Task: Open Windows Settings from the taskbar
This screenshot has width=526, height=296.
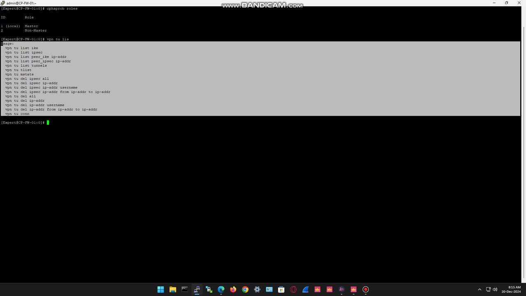Action: point(257,289)
